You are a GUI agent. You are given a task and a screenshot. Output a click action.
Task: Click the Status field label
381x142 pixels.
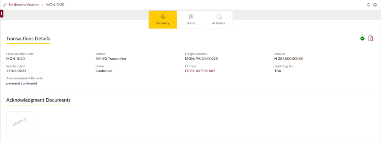100,66
